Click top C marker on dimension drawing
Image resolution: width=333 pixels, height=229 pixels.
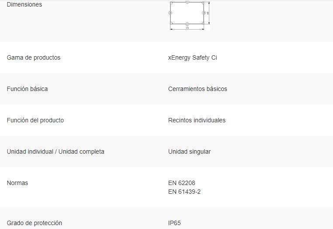point(187,2)
